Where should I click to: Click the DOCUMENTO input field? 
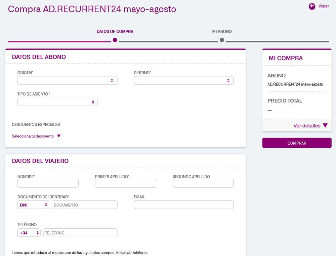click(x=84, y=204)
